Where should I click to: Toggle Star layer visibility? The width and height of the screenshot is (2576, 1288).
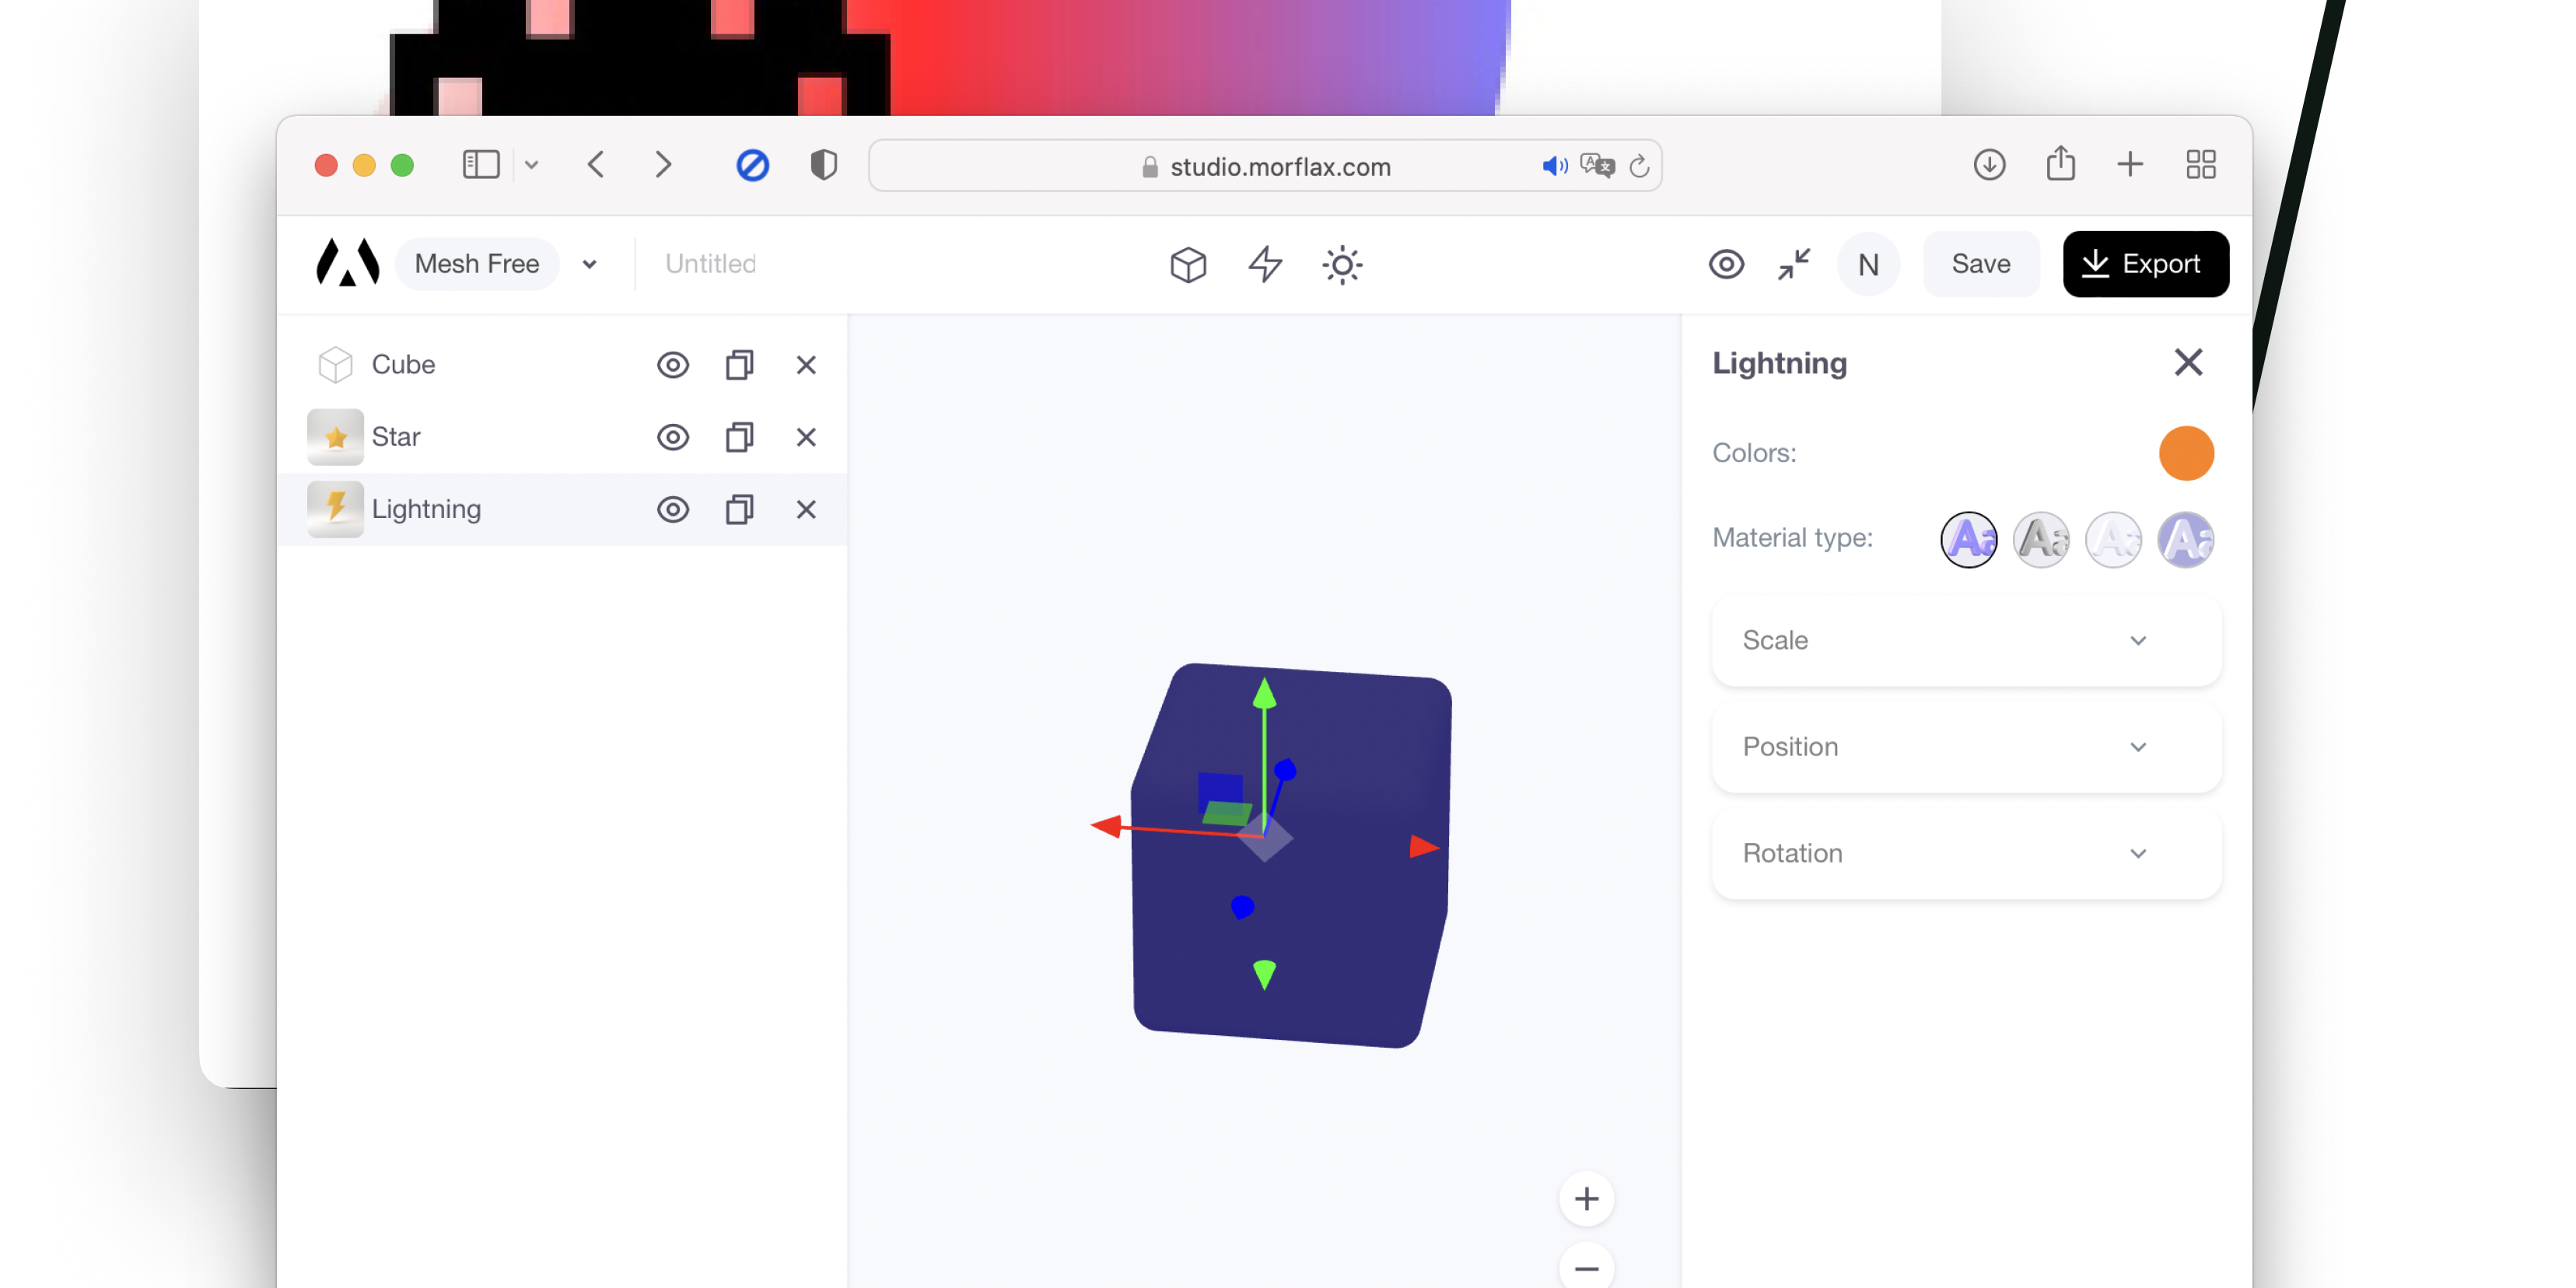point(673,437)
